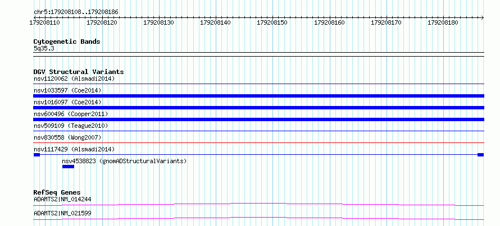Open variant nsv4538823 (gnomADStructuralVariants) label
This screenshot has width=500, height=226.
pyautogui.click(x=124, y=161)
